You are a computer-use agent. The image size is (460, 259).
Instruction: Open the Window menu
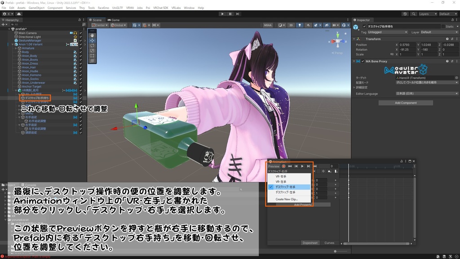tap(189, 8)
